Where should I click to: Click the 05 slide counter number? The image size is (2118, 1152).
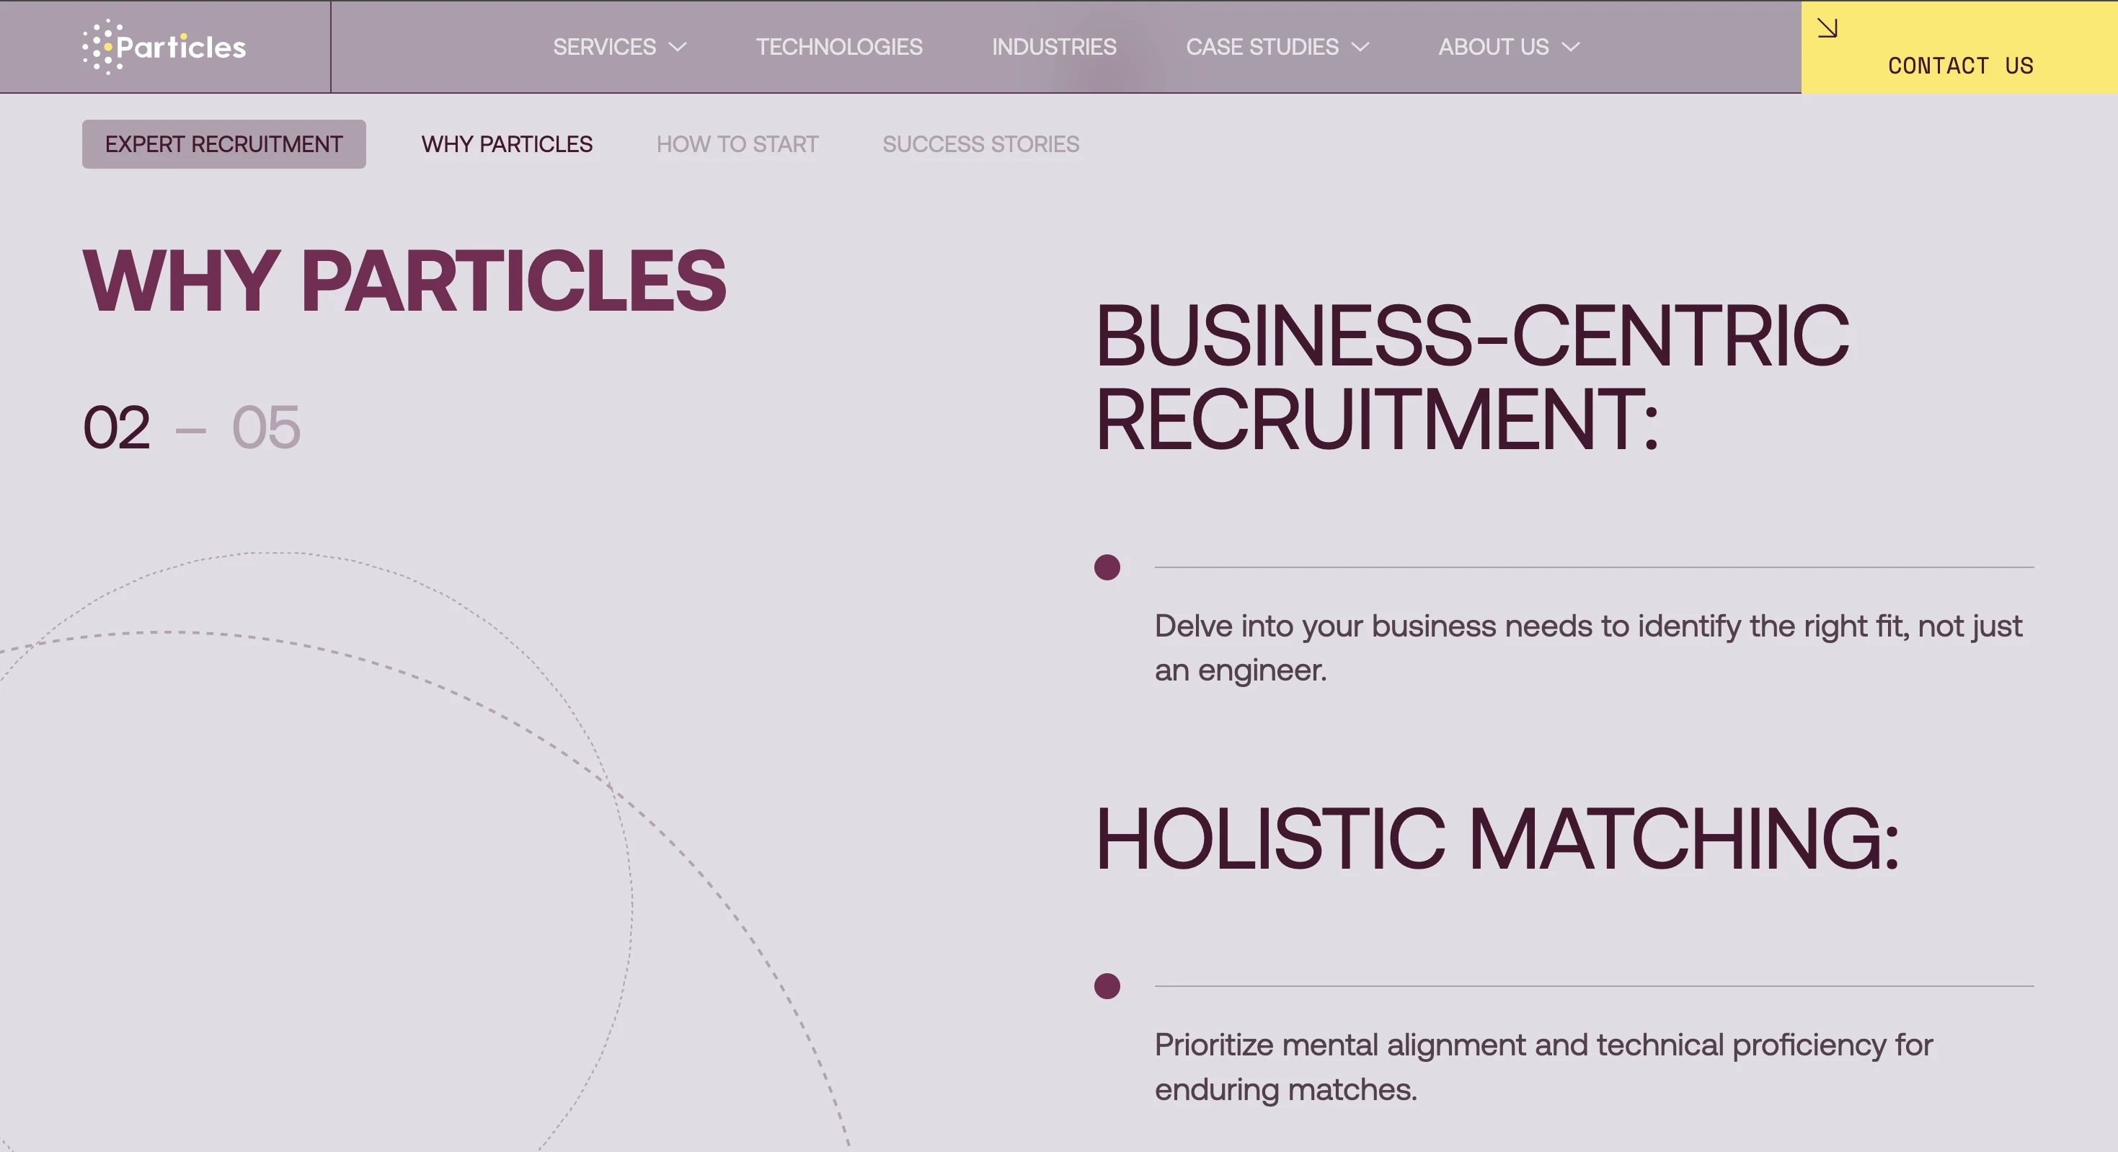coord(265,427)
